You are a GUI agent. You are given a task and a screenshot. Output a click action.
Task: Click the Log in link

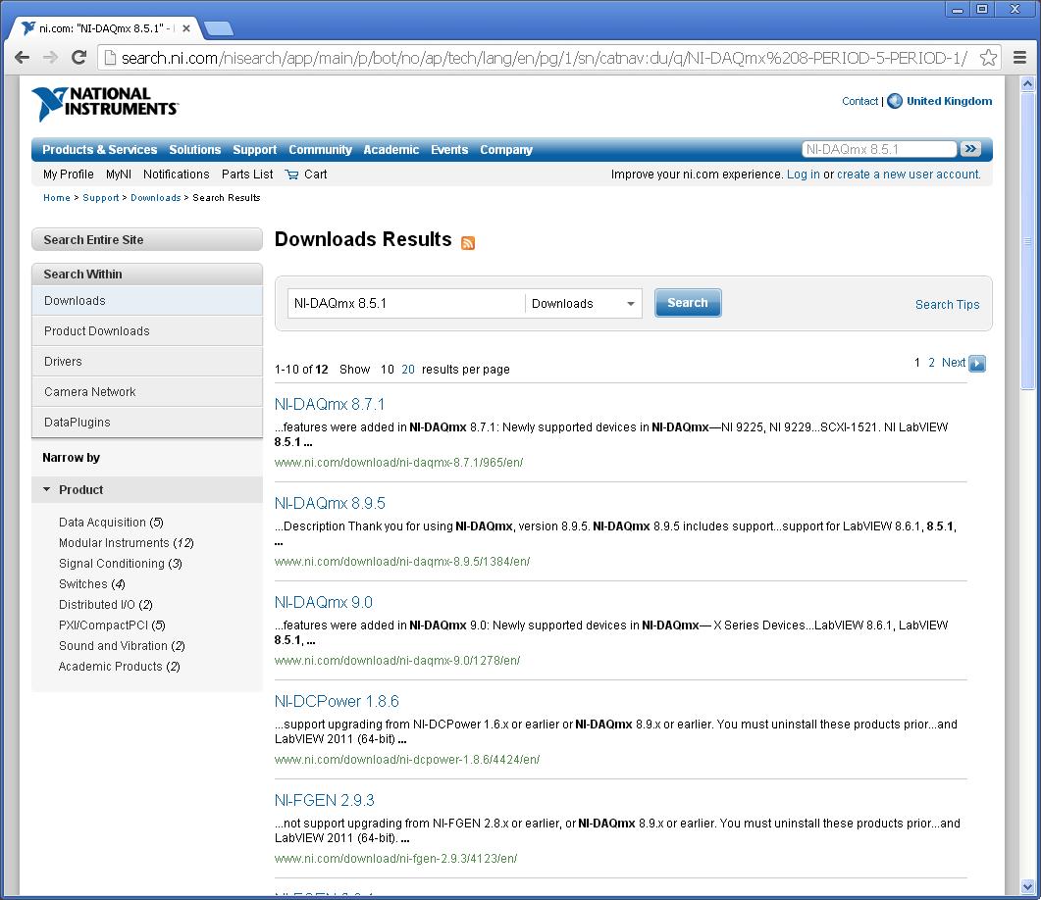pos(803,175)
